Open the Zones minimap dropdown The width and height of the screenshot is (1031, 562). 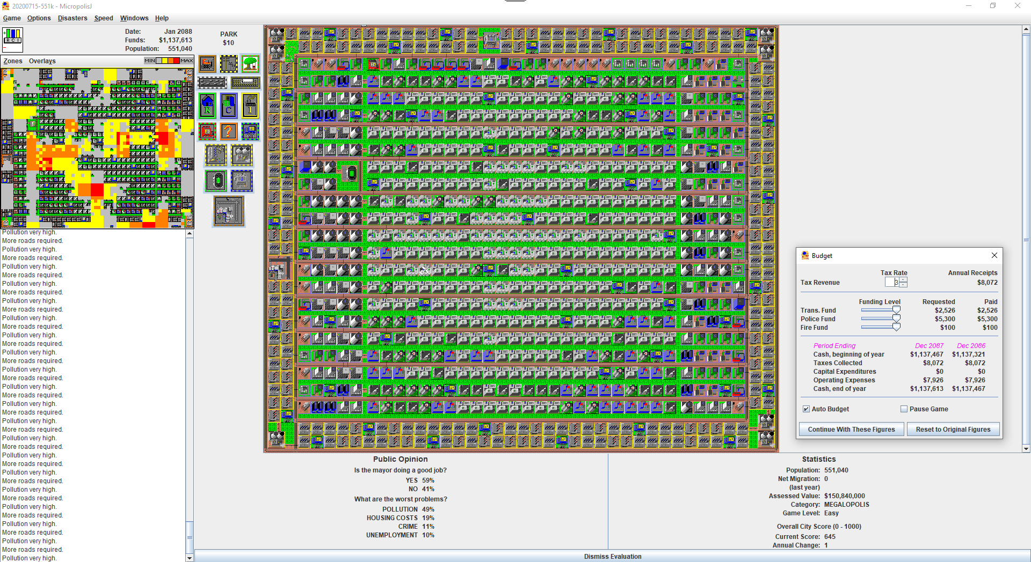[13, 61]
